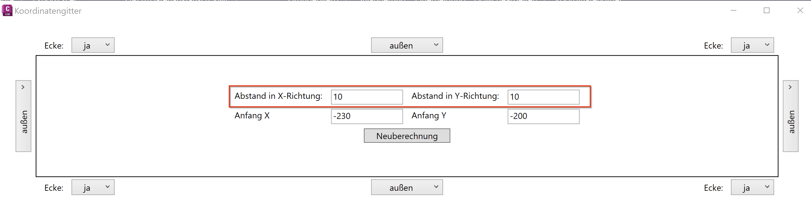This screenshot has height=210, width=811.
Task: Click the chevron arrow on right außen combo
Action: [790, 87]
